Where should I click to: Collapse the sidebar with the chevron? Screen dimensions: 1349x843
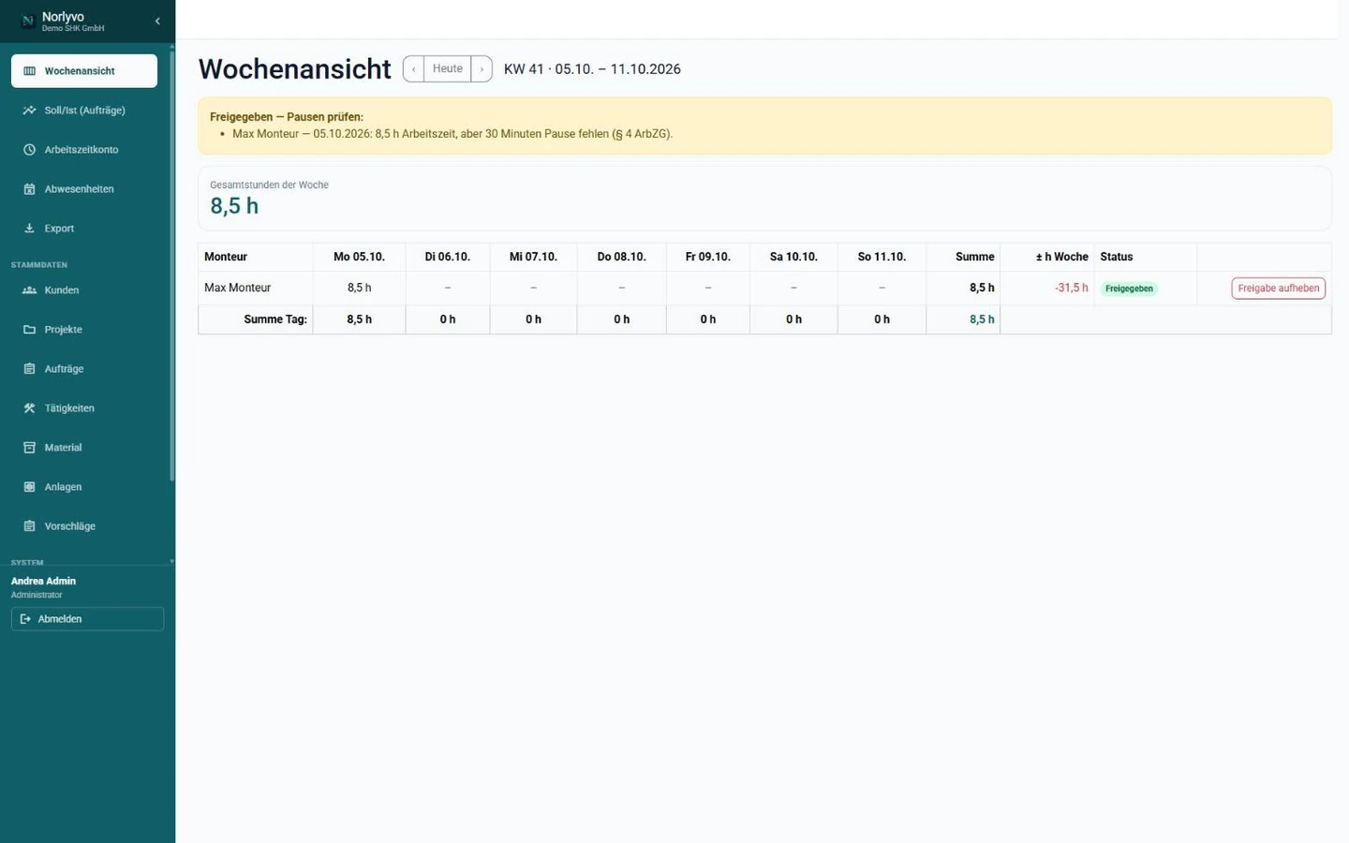click(x=157, y=21)
